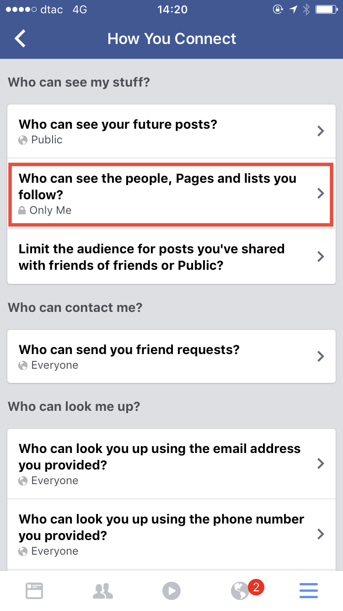Screen dimensions: 343x611
Task: Expand chevron for people, Pages and lists you follow
Action: 321,194
